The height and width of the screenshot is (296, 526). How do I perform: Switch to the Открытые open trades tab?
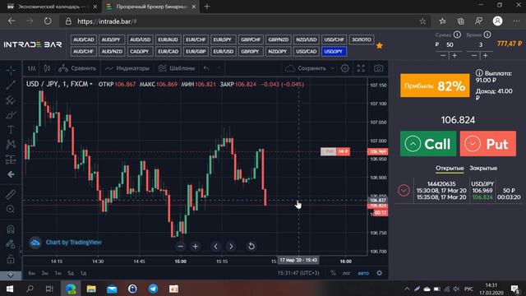pos(450,168)
